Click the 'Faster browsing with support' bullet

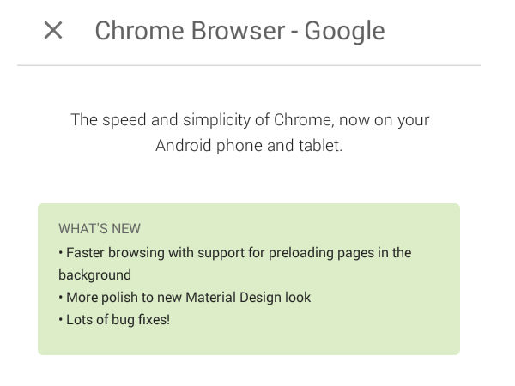[234, 253]
